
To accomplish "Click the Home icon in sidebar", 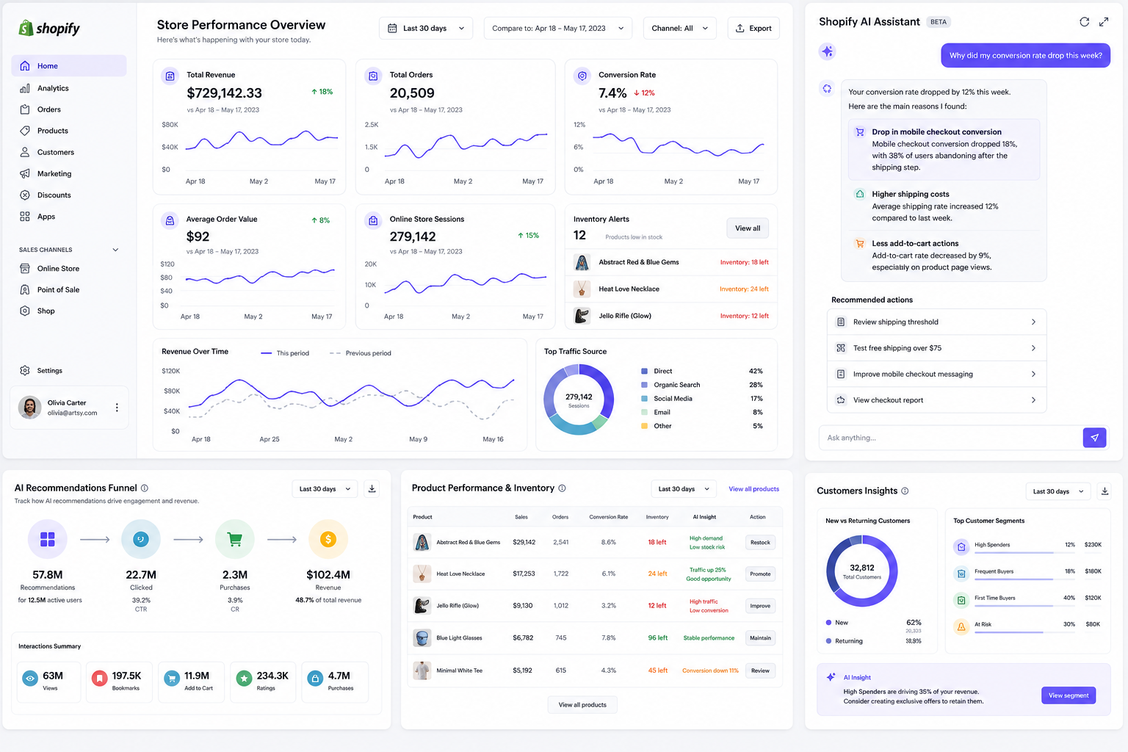I will coord(25,65).
